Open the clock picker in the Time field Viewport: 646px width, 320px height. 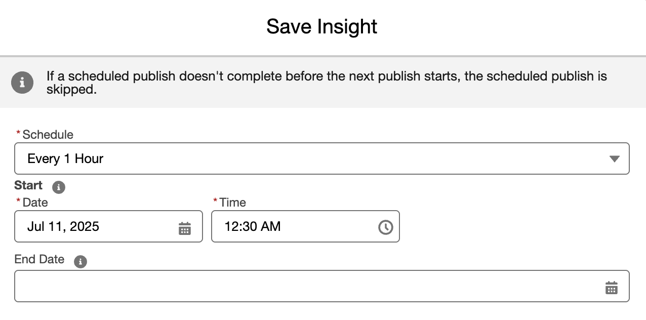(385, 227)
